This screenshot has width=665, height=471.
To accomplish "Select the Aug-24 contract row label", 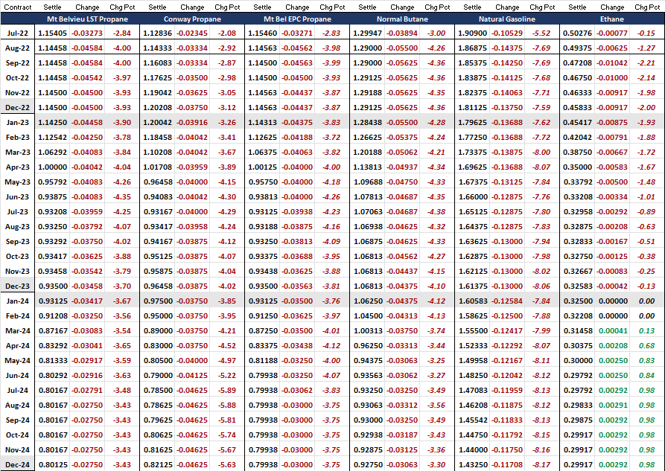I will 17,406.
